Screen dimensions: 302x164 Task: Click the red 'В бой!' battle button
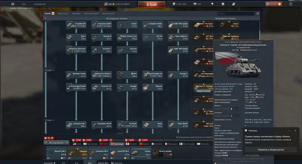152,5
